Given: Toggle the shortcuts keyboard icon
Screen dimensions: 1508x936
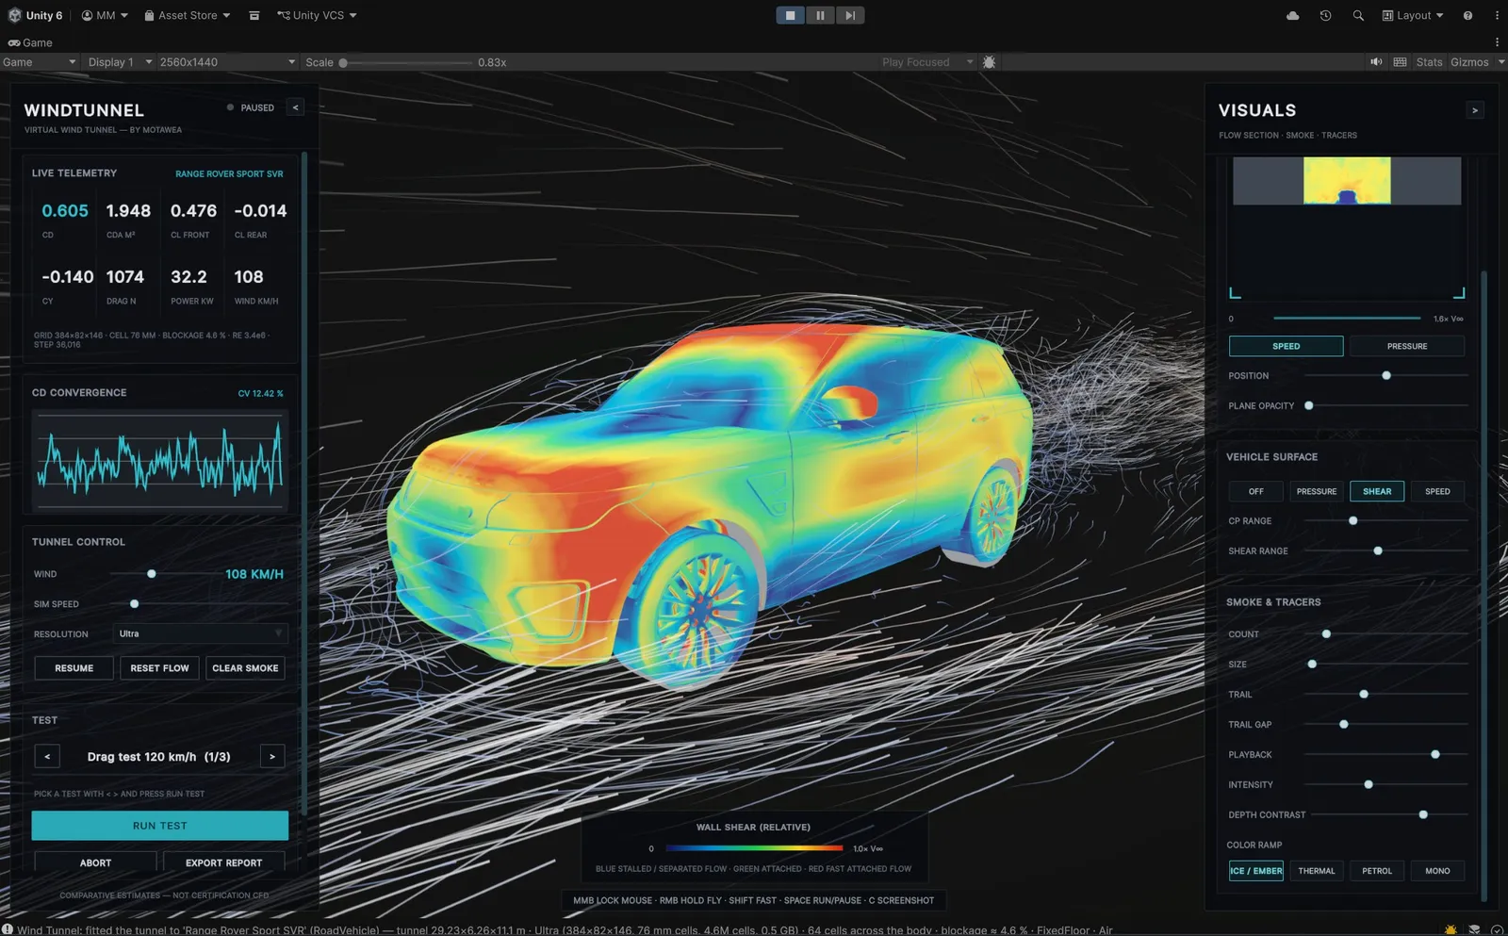Looking at the screenshot, I should click(1401, 62).
